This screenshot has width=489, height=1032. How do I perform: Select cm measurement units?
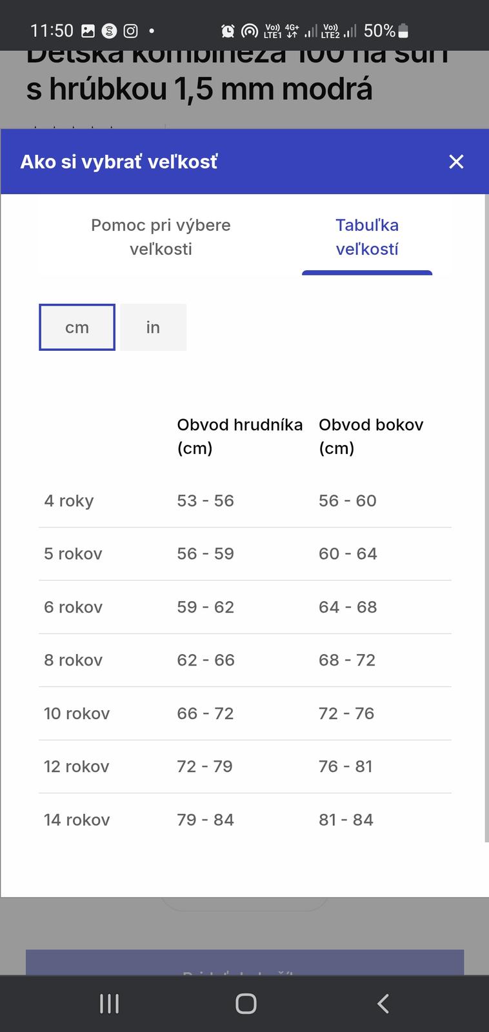tap(77, 328)
